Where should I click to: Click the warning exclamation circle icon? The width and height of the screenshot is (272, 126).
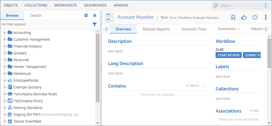(x=255, y=17)
